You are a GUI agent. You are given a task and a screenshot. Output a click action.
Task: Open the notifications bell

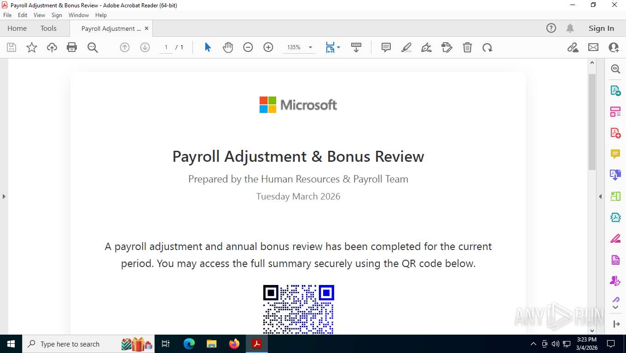coord(570,28)
